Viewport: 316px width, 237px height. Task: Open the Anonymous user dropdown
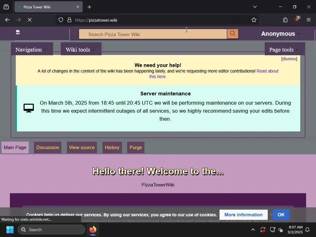coord(280,34)
